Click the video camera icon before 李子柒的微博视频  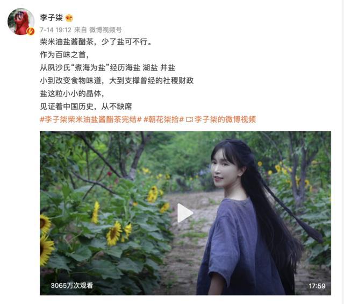(189, 119)
